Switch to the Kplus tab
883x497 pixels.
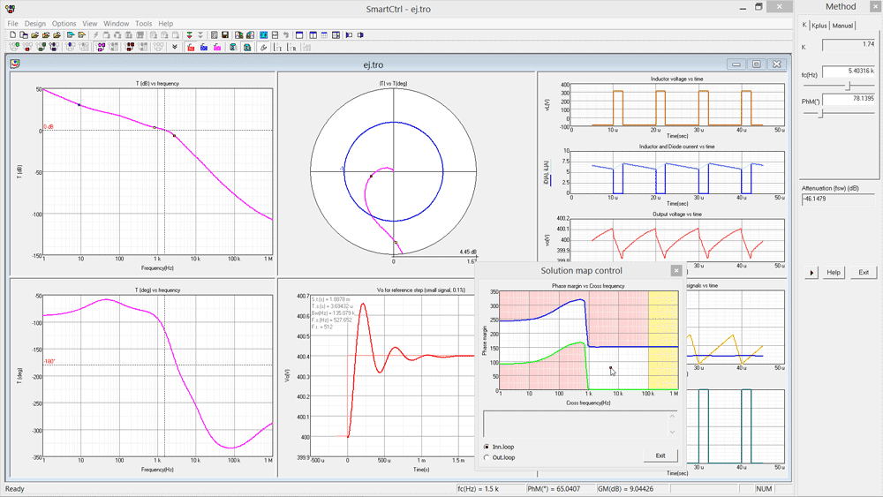pos(819,26)
